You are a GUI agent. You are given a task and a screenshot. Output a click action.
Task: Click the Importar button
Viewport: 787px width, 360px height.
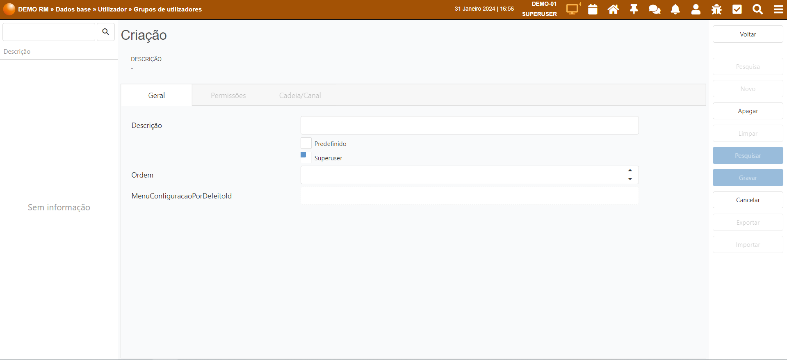tap(748, 244)
